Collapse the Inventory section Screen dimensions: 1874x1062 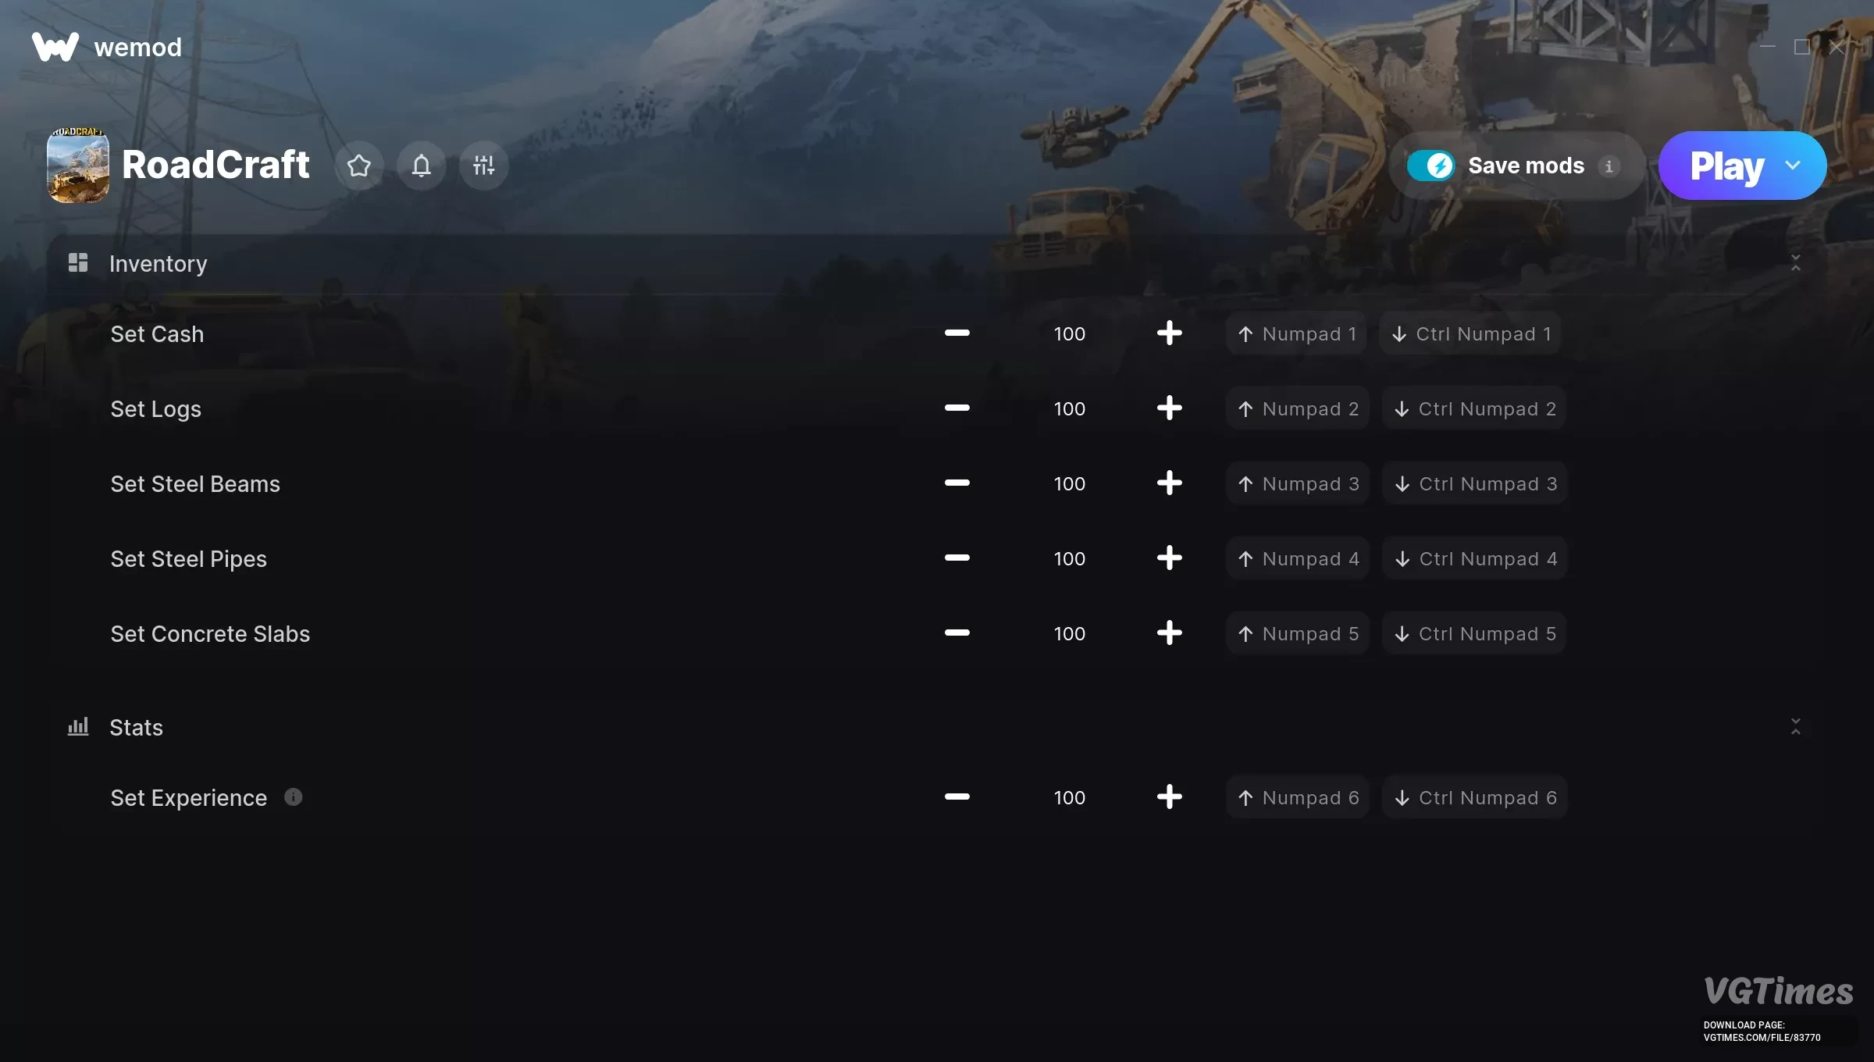(x=1795, y=263)
